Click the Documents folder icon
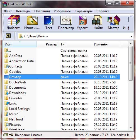The height and width of the screenshot is (140, 136). point(6,88)
